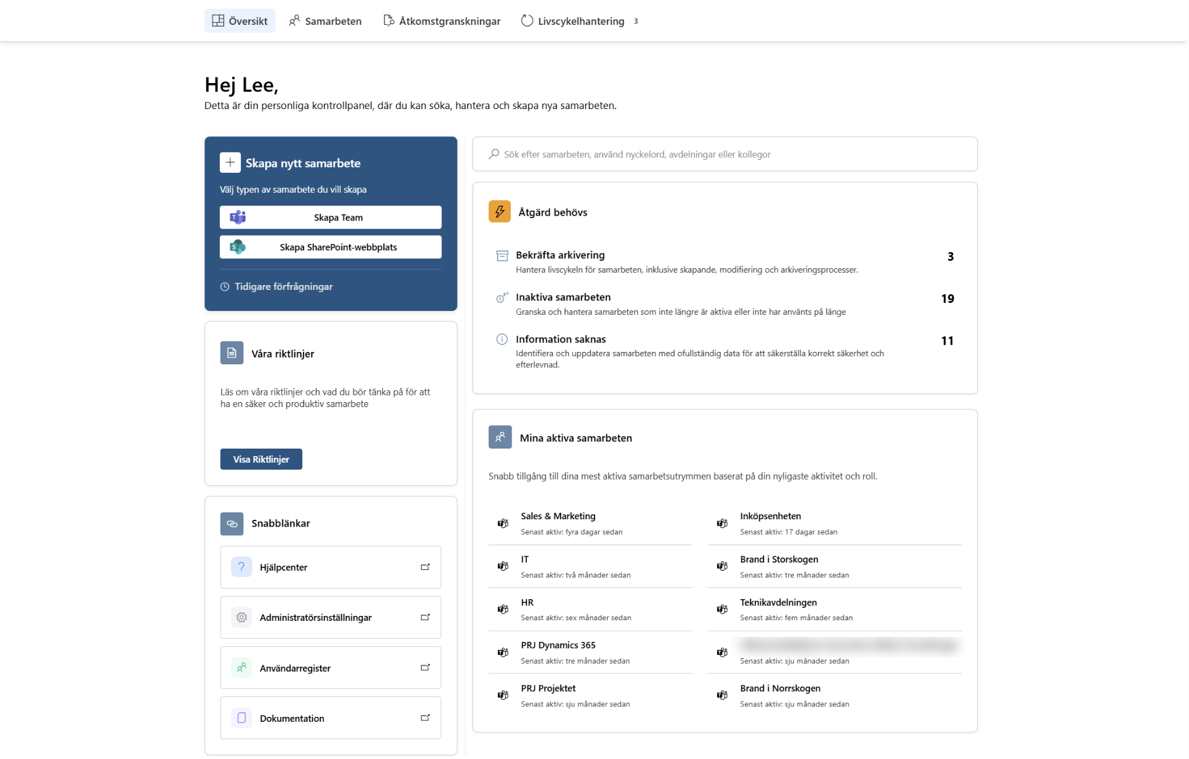Click the Visa Riktlinjer button
1189x759 pixels.
tap(261, 459)
